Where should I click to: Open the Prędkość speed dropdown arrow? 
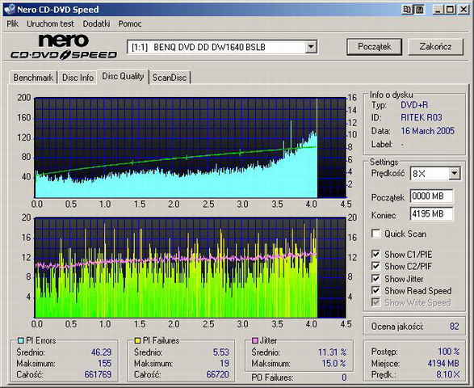tap(454, 174)
